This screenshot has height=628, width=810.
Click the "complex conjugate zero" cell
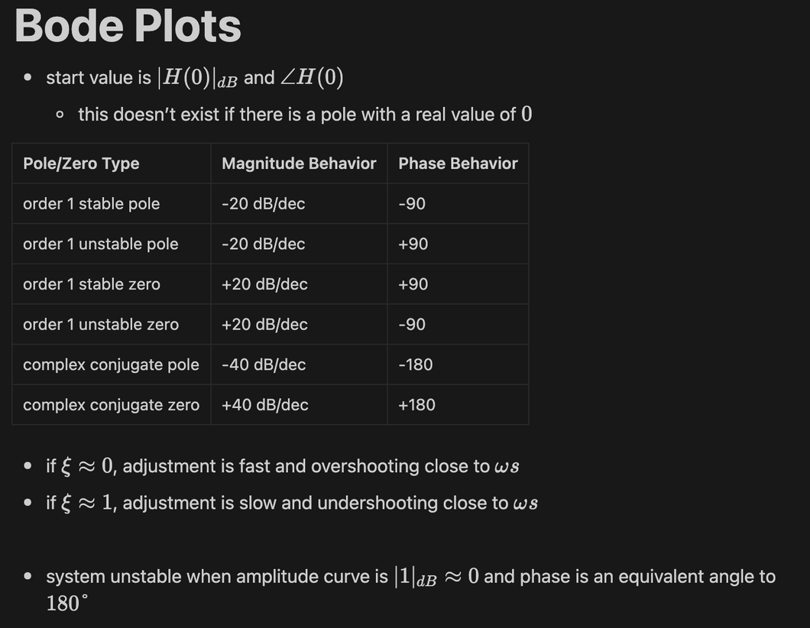tap(111, 405)
